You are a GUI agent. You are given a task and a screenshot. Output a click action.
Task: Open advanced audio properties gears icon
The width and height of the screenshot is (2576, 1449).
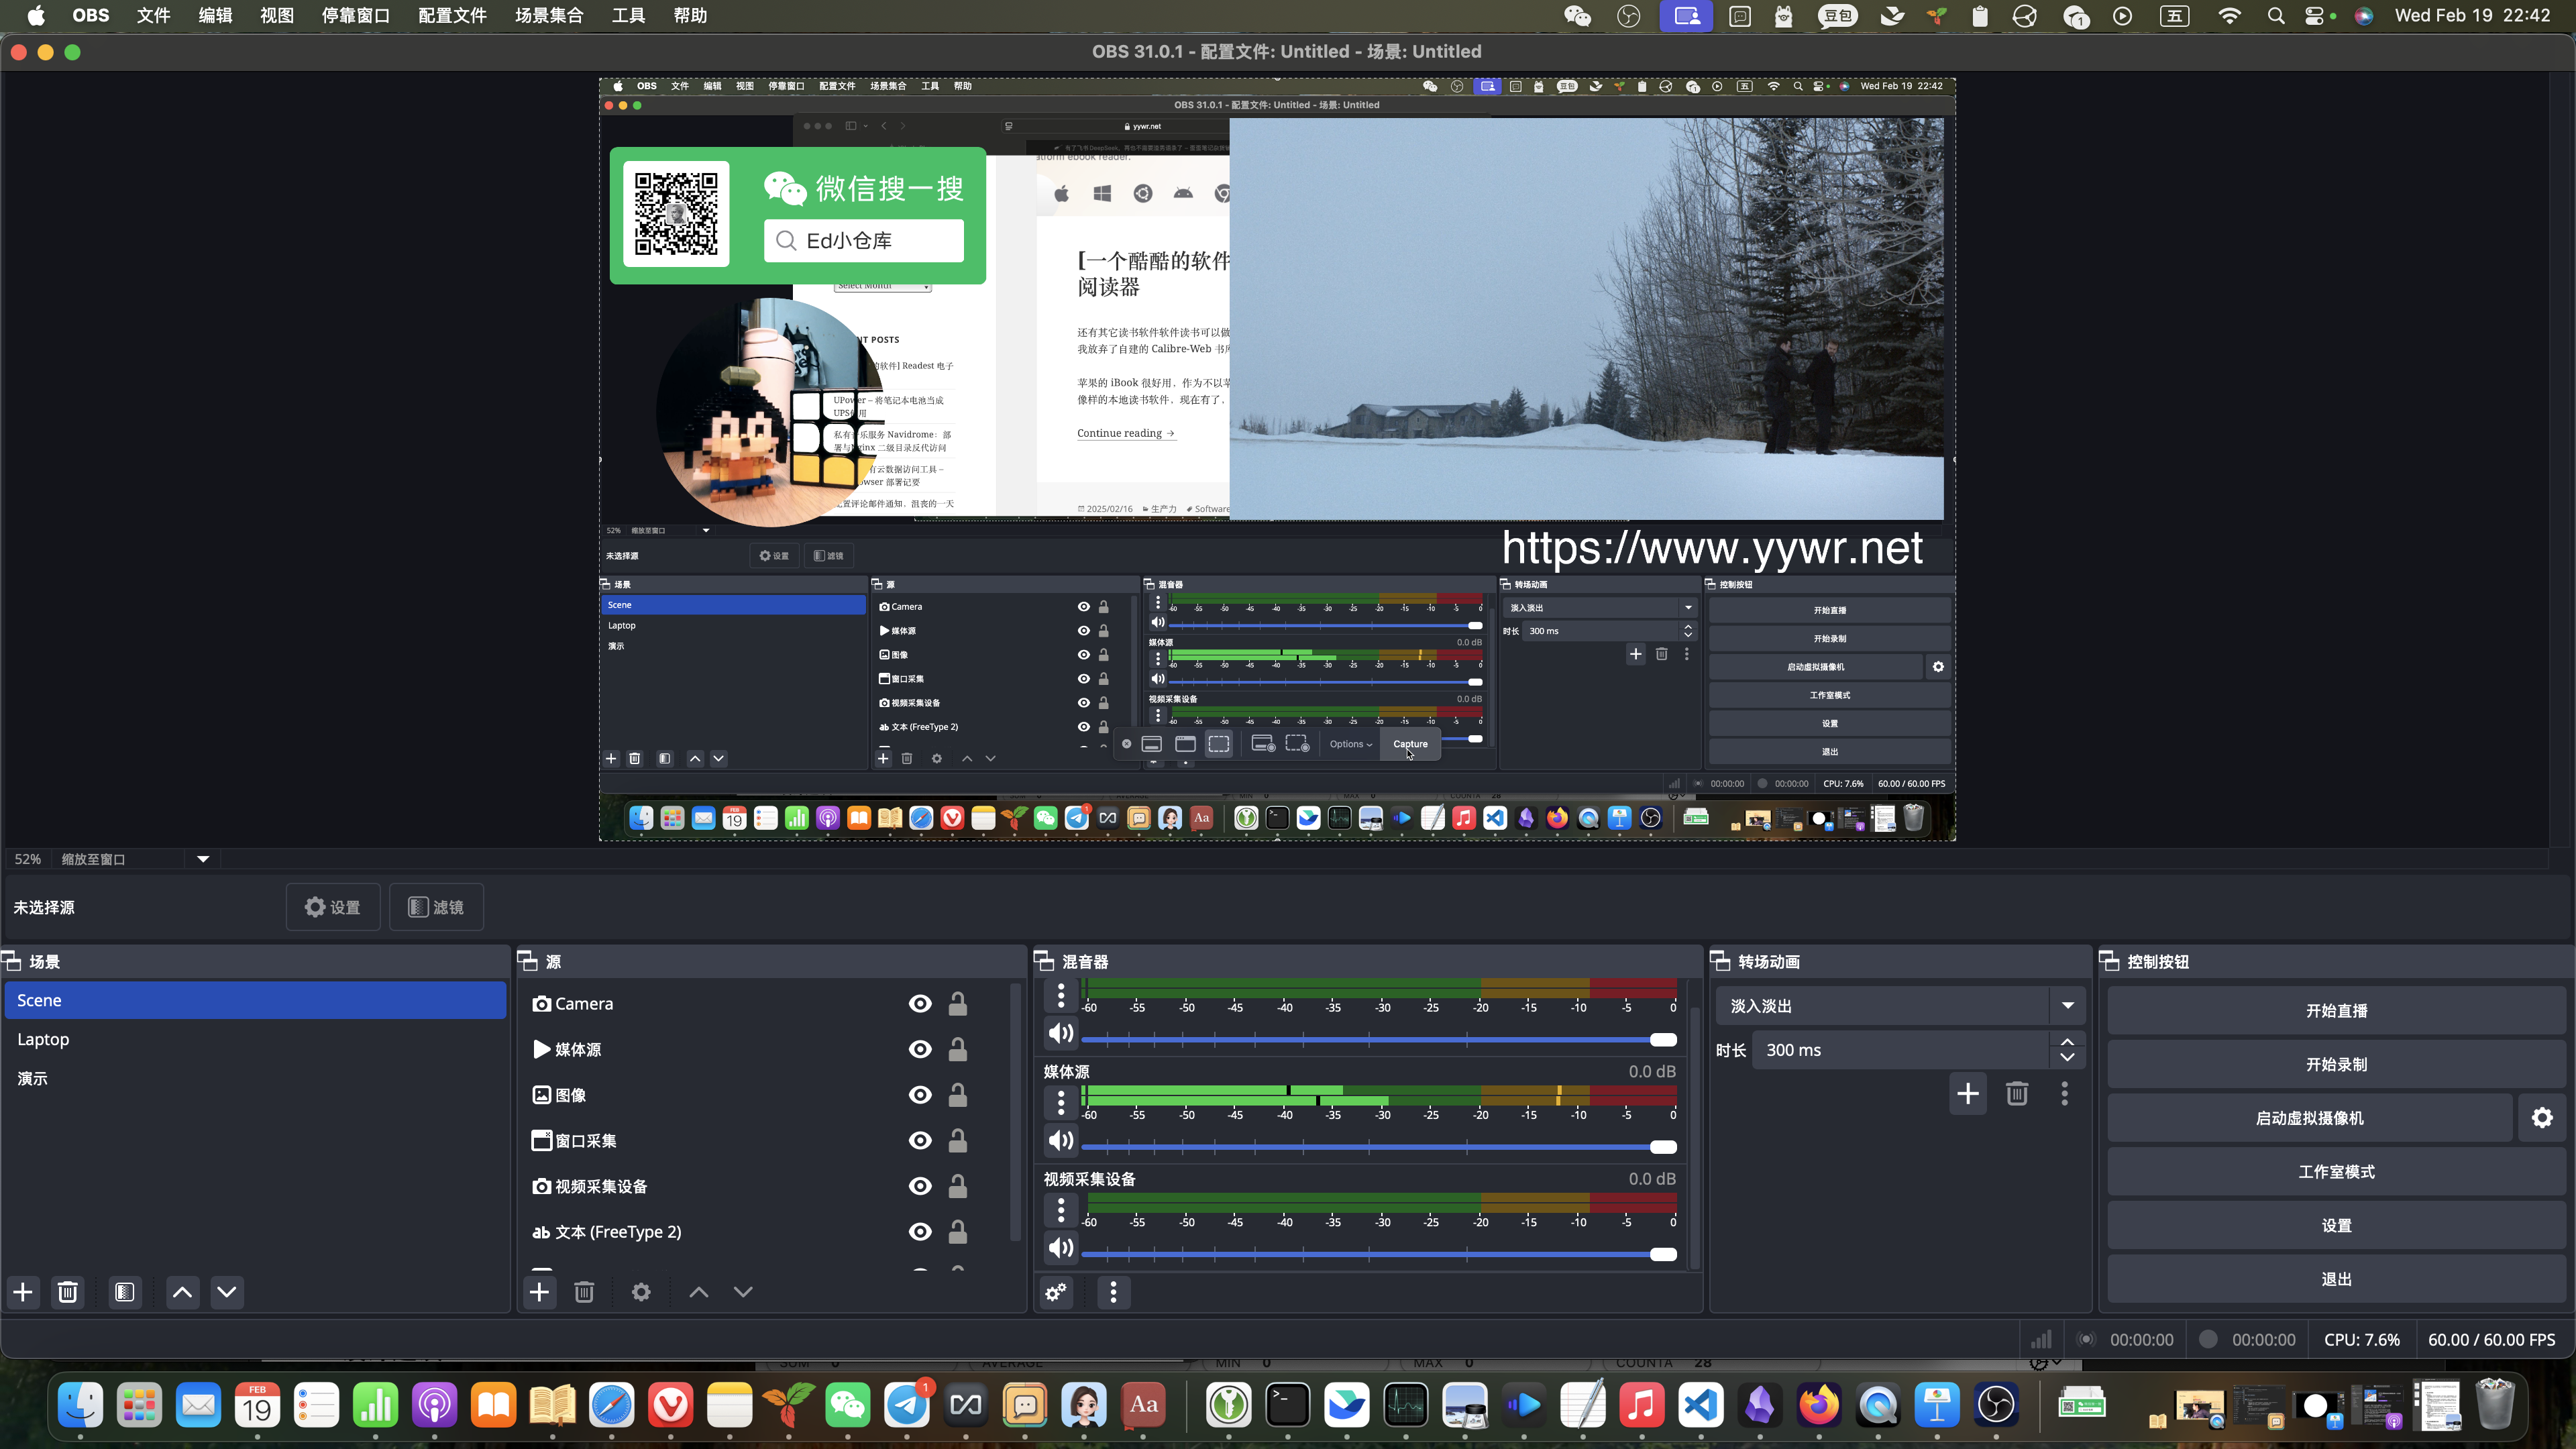1056,1292
